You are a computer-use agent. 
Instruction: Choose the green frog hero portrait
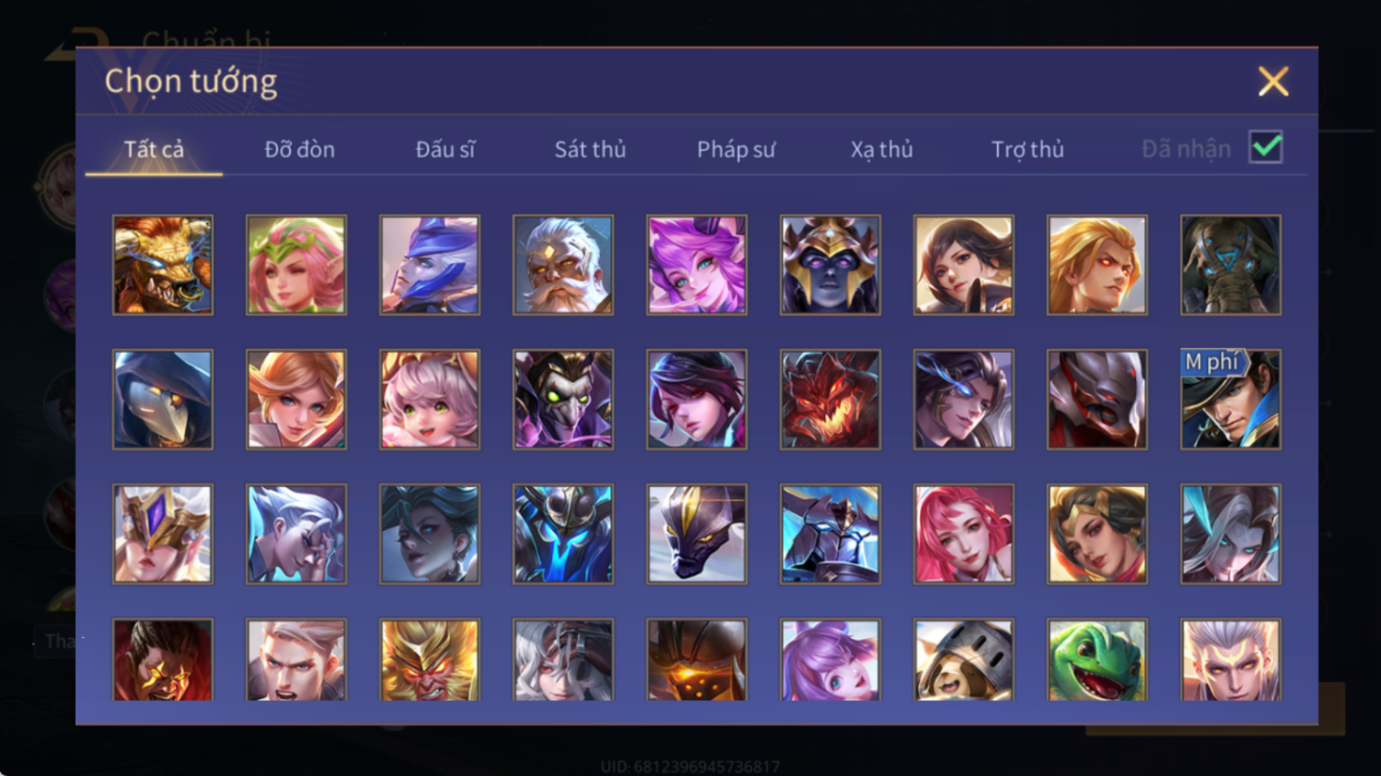[x=1097, y=660]
